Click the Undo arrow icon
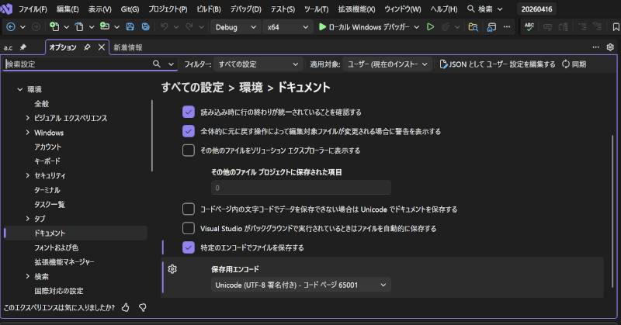621x325 pixels. click(165, 27)
